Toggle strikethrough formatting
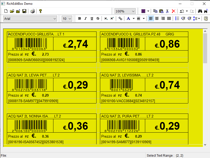Viewport: 210px width, 158px height. click(x=98, y=19)
